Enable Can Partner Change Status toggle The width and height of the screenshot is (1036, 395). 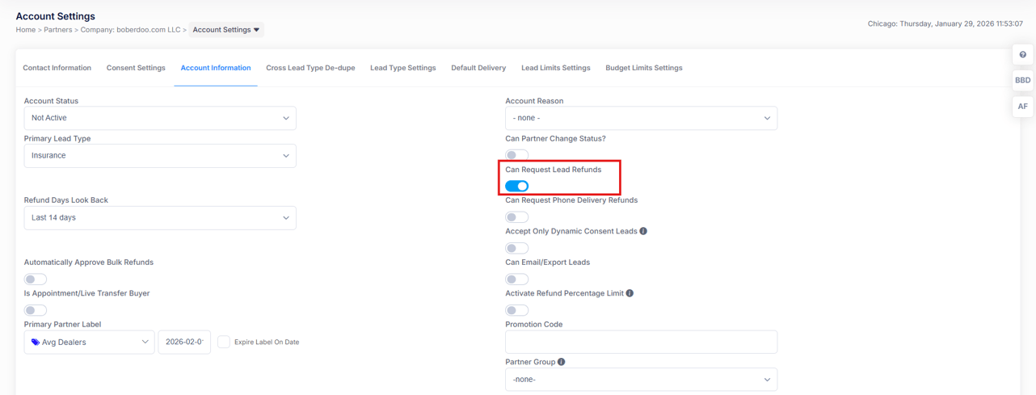click(516, 155)
